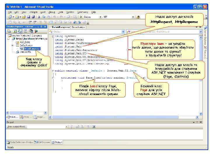
Task: Toggle auto-hide pin on Output panel
Action: (197, 122)
